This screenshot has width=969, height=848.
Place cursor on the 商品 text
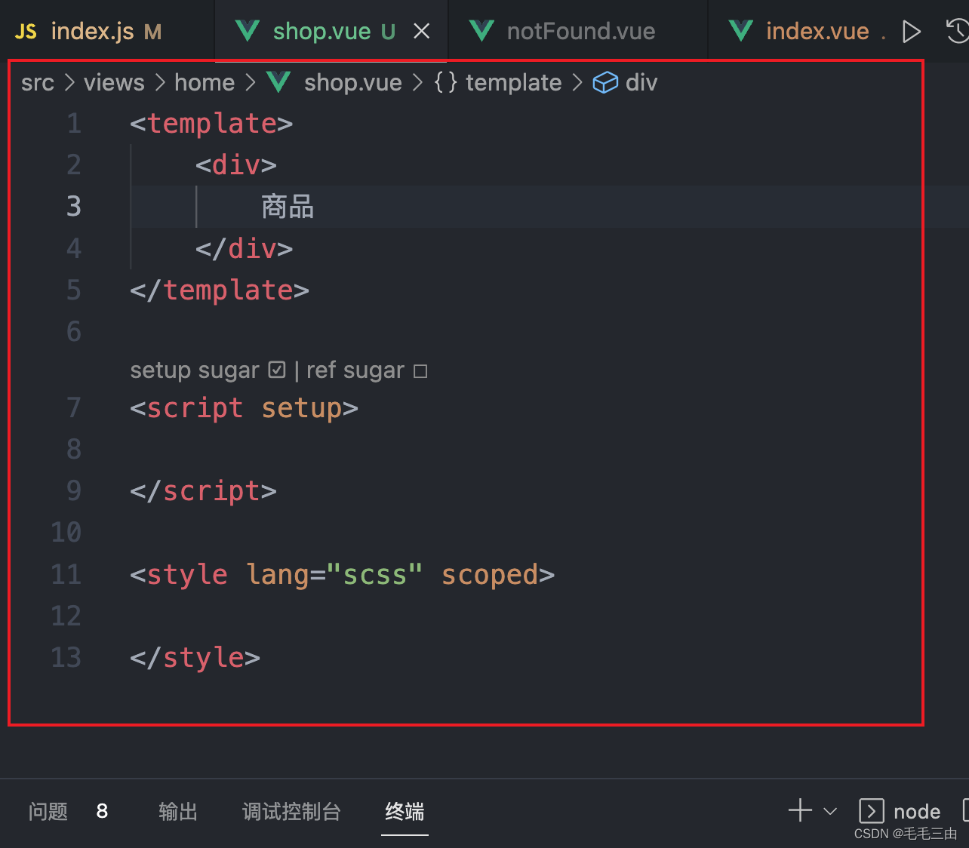pos(288,206)
